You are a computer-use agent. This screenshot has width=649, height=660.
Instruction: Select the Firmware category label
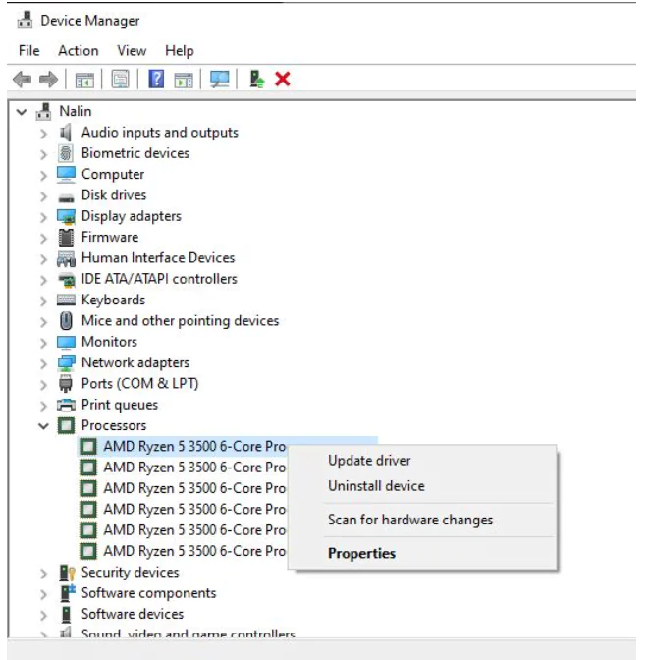tap(110, 237)
